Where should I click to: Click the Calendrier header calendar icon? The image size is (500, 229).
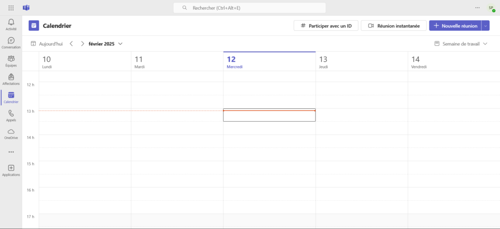(x=34, y=25)
